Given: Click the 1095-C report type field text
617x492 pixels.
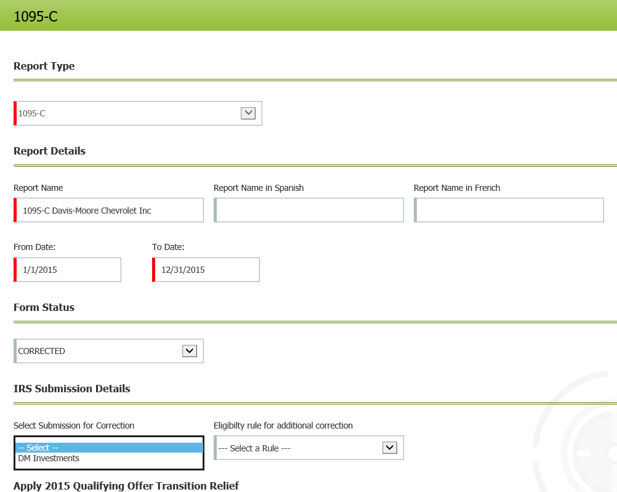Looking at the screenshot, I should (32, 113).
